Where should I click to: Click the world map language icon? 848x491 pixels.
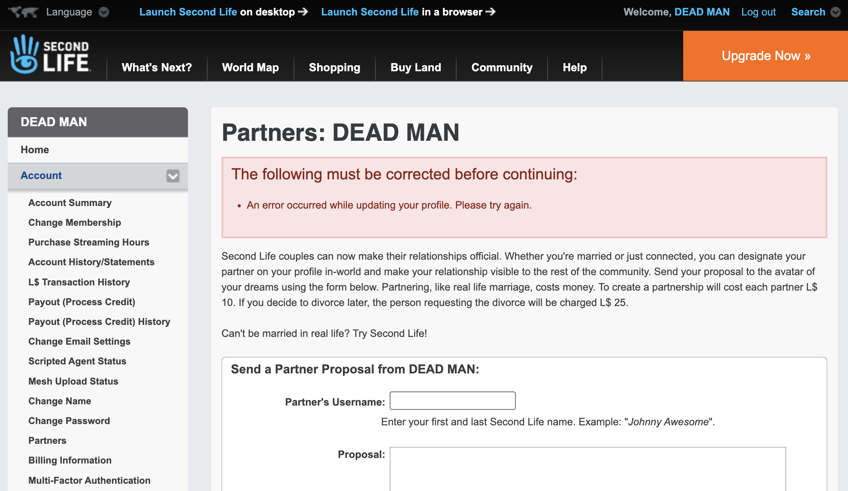click(x=24, y=12)
